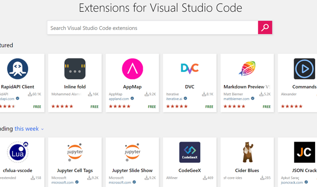This screenshot has width=317, height=187.
Task: Click Inline fold 16K download count
Action: (93, 94)
